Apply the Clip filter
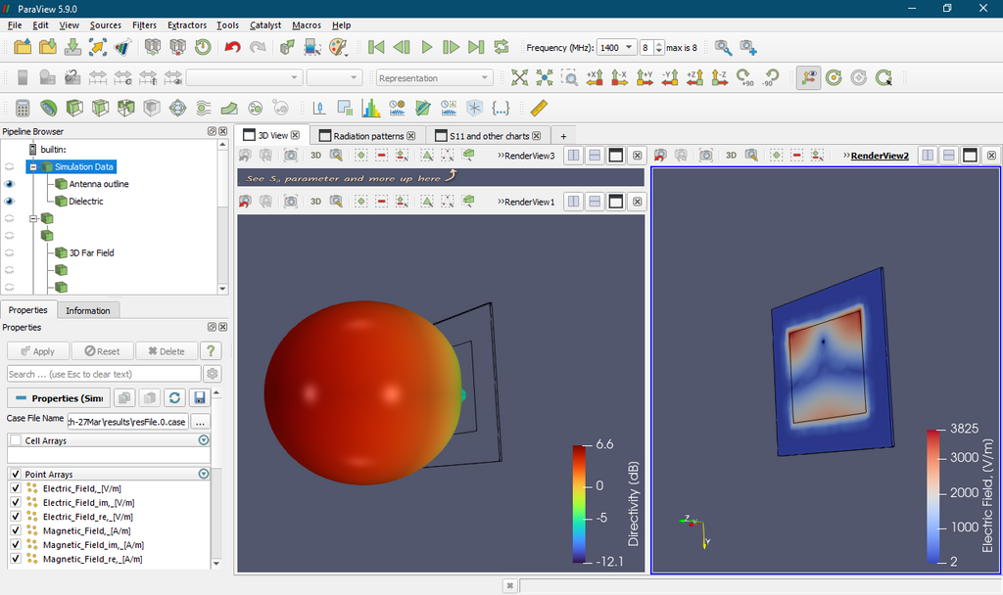The width and height of the screenshot is (1003, 595). 75,108
